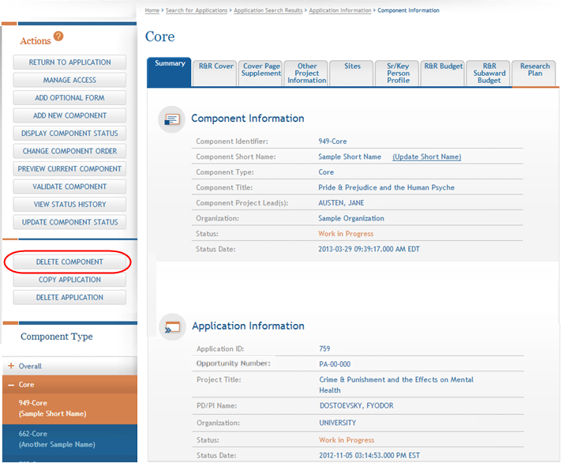
Task: Click PD/PI name DOSTOEVSKY, FYODOR
Action: (356, 405)
